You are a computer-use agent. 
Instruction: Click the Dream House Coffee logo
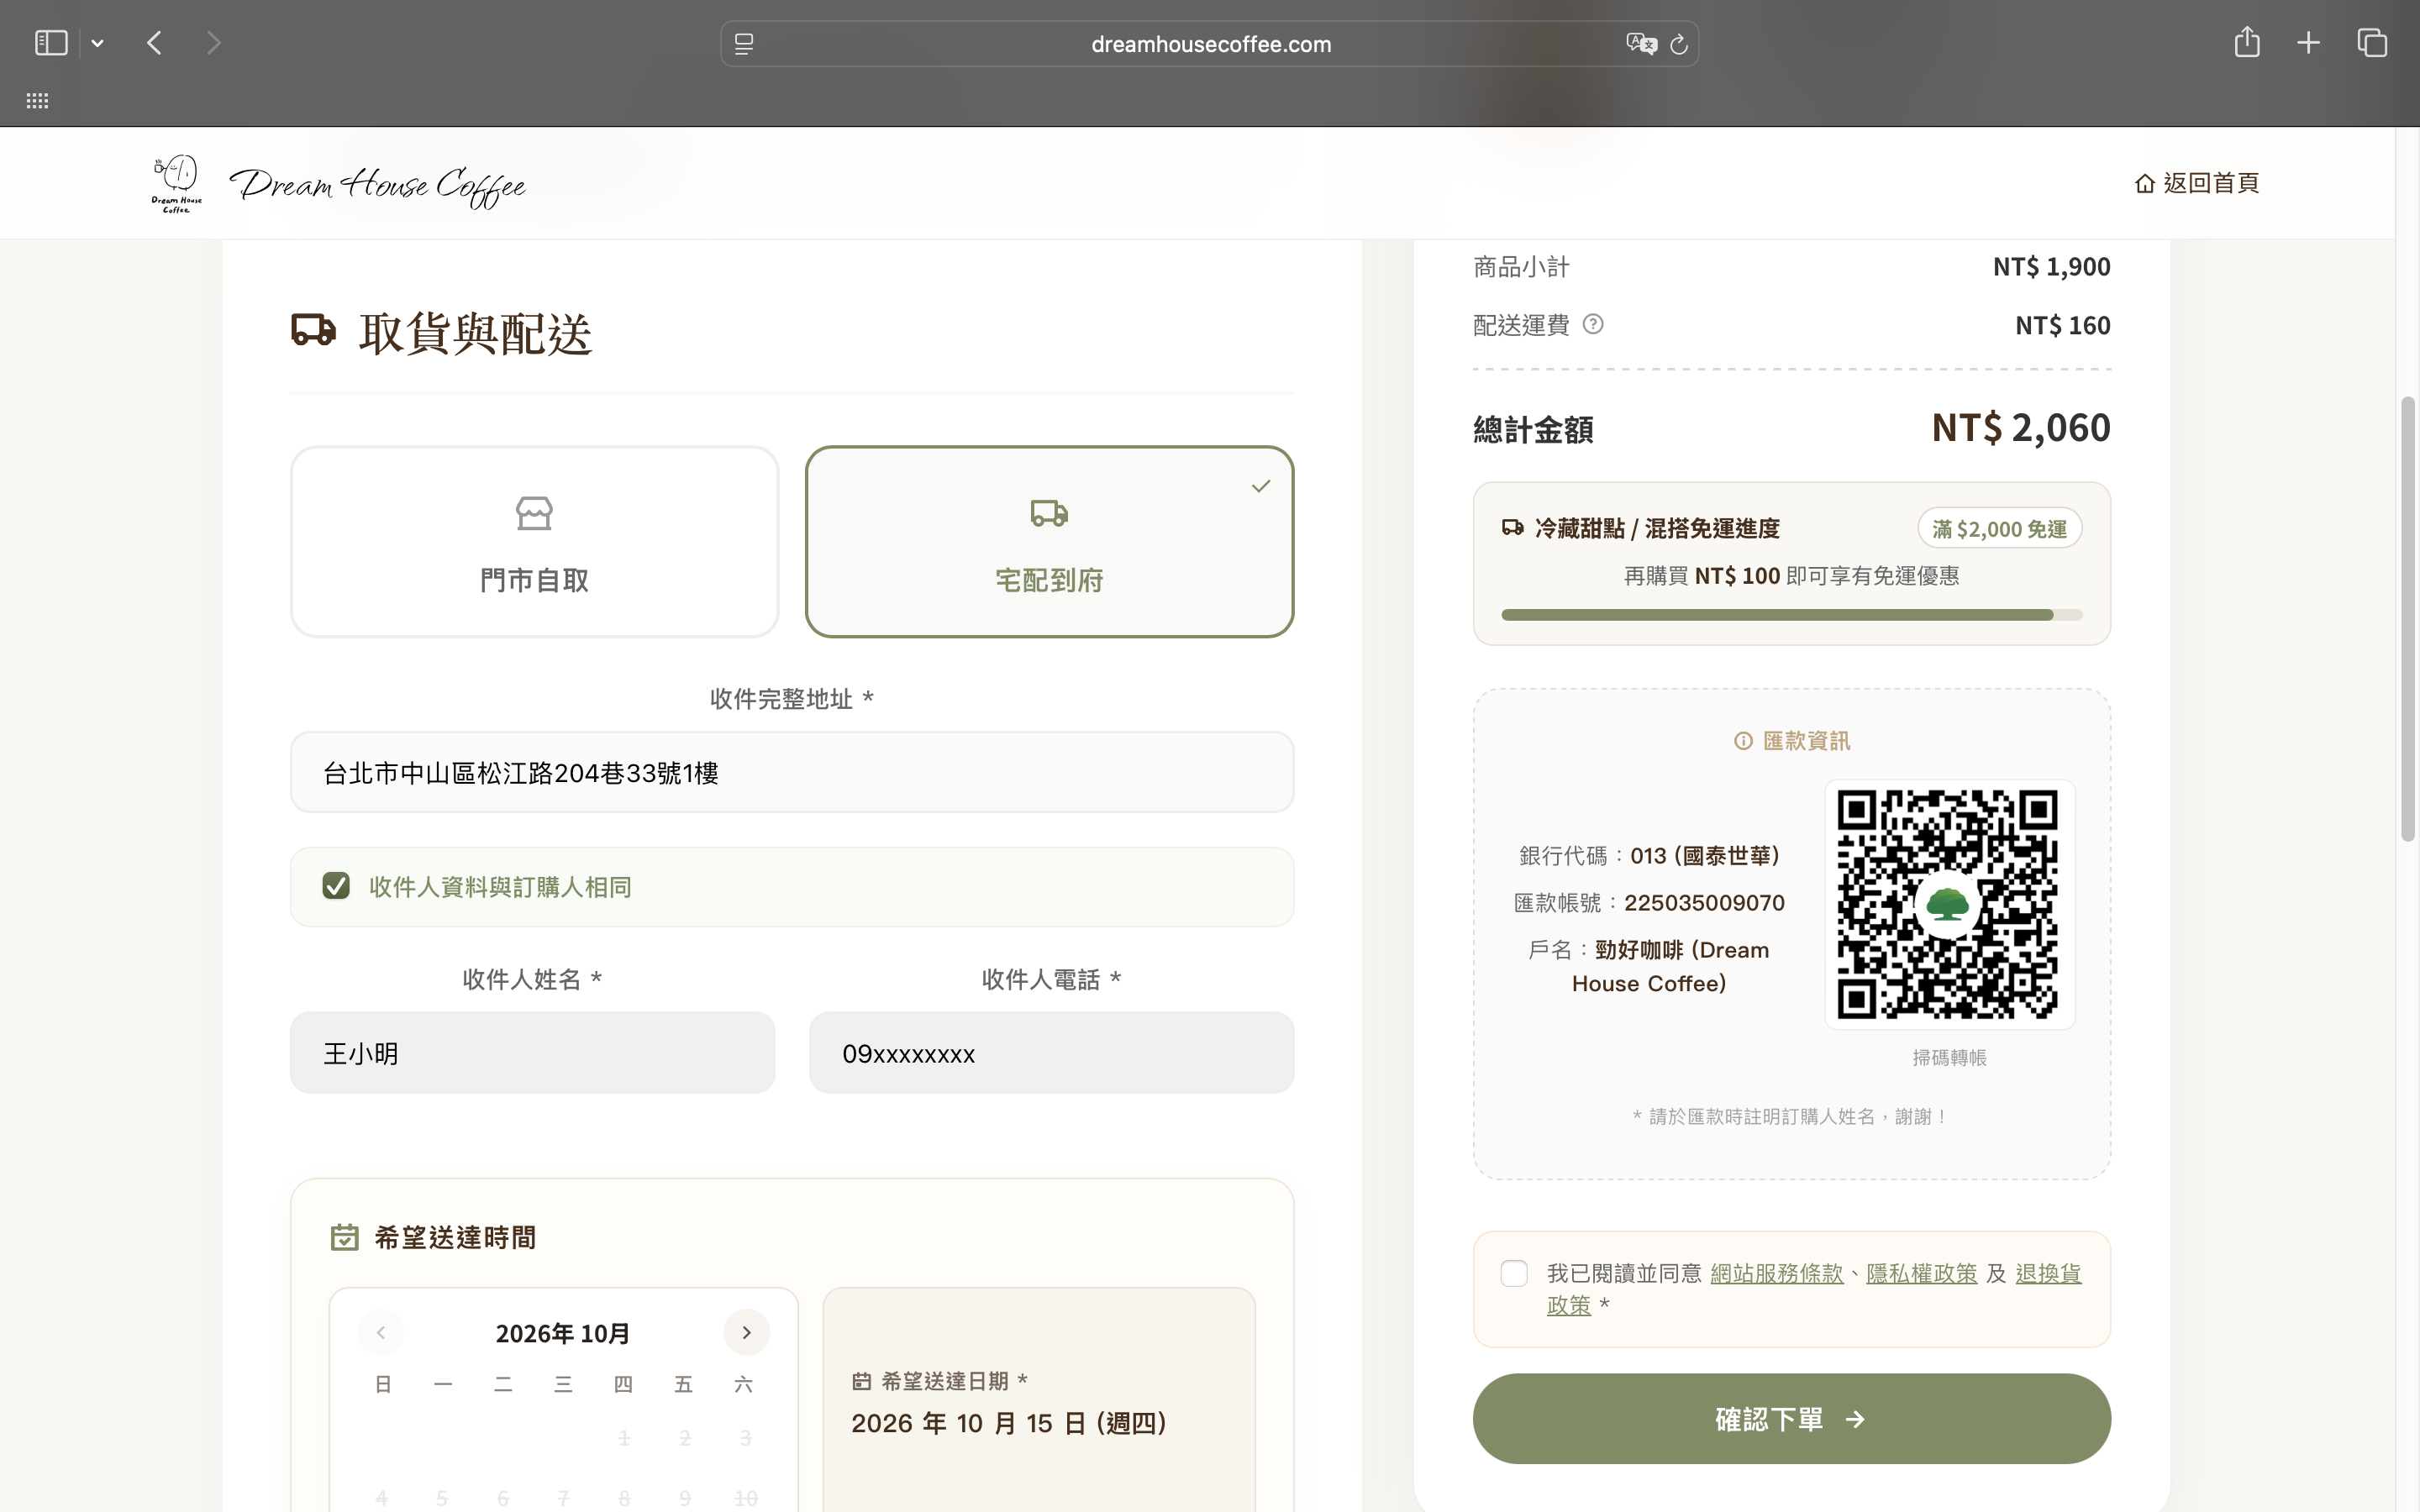[338, 184]
